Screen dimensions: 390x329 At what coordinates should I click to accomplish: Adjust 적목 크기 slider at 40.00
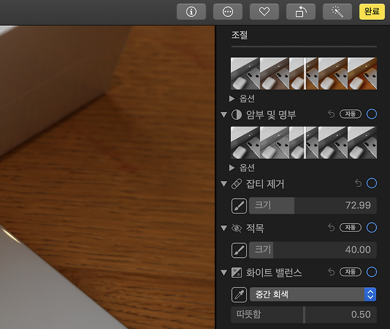tap(313, 250)
